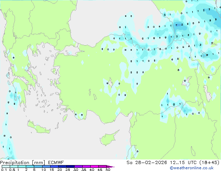Click the 2–5 mm legend color swatch

tap(30, 166)
